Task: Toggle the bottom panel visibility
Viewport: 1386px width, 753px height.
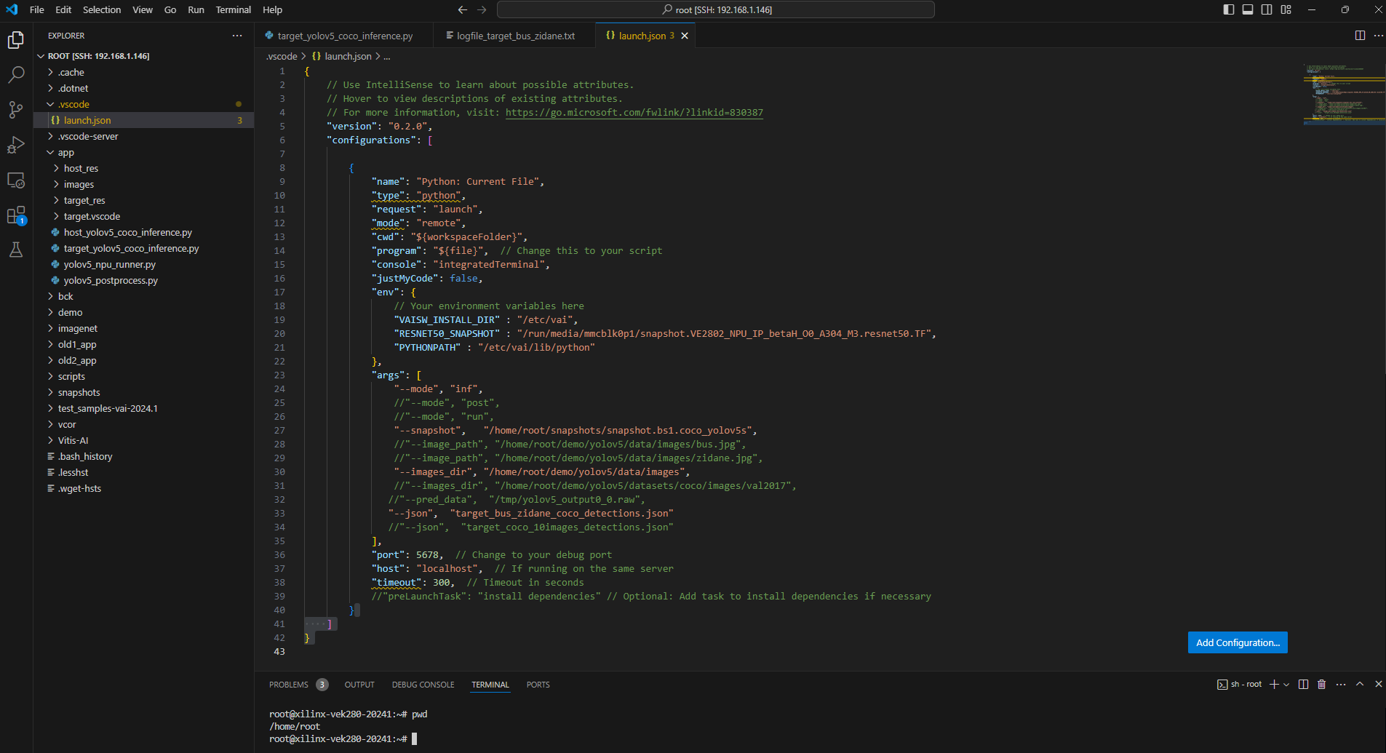Action: click(1248, 9)
